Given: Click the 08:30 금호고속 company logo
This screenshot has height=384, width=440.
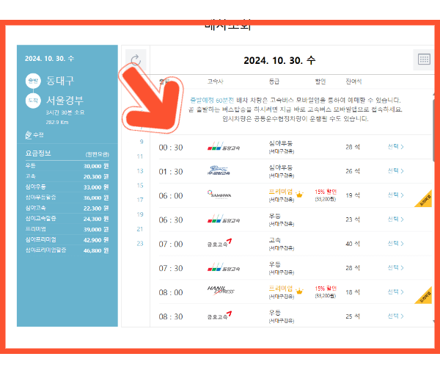Looking at the screenshot, I should pyautogui.click(x=219, y=316).
